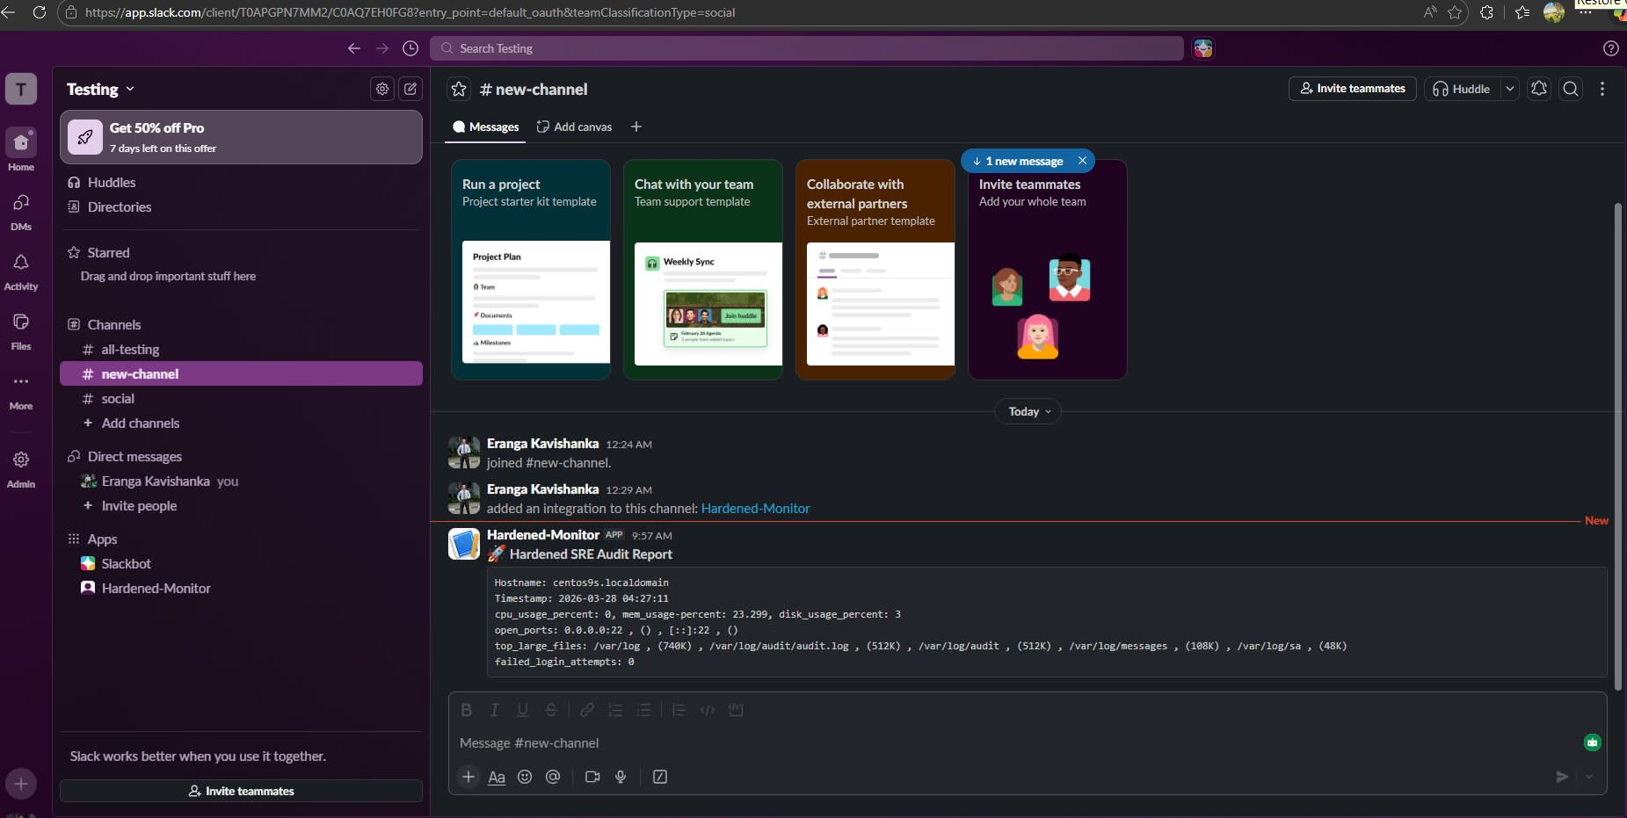Toggle the Aa formatting toolbar

(497, 777)
